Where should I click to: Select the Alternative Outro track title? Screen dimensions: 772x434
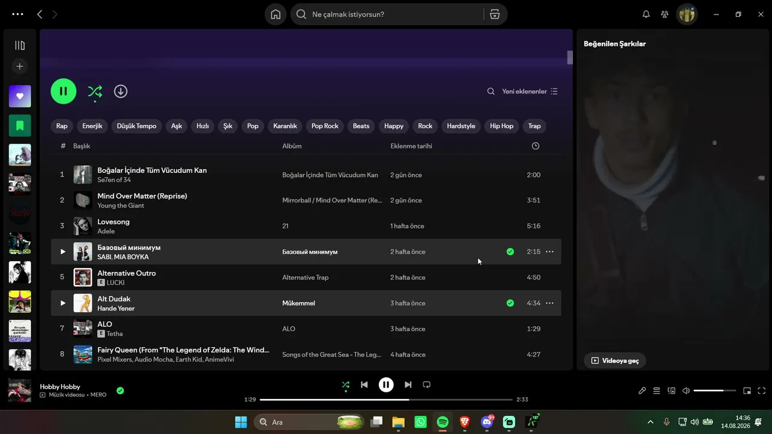[x=127, y=273]
